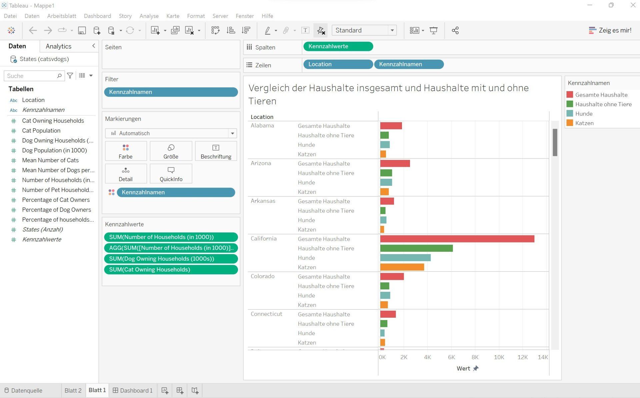
Task: Click the sort ascending toolbar icon
Action: click(231, 30)
